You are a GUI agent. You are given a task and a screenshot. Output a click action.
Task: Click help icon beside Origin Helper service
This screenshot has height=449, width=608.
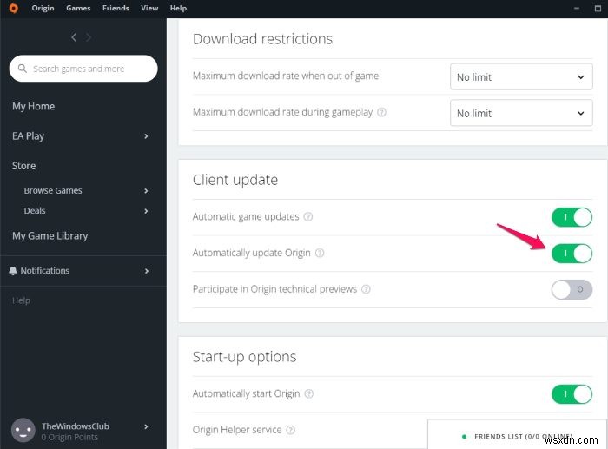[291, 430]
